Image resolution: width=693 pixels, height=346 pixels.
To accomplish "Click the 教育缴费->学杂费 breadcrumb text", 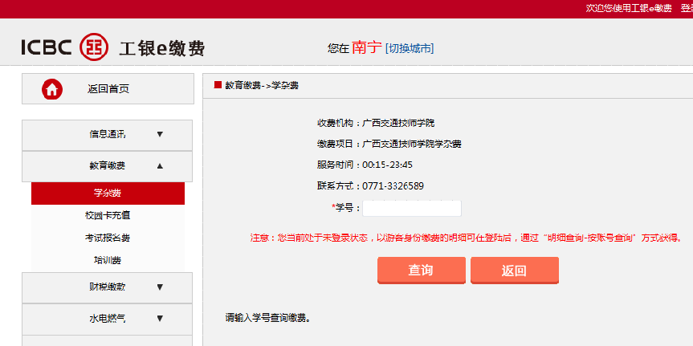I will pos(262,85).
